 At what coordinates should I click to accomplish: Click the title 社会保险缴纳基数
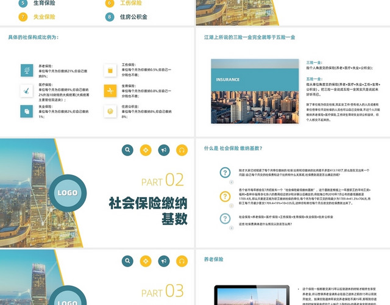[149, 210]
